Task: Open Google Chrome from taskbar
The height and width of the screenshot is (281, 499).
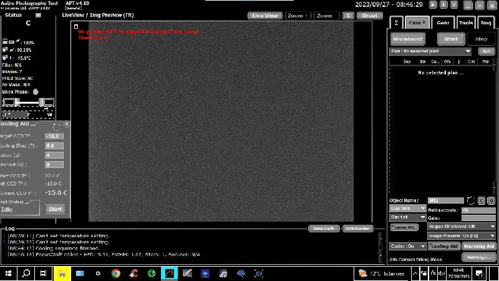Action: (x=116, y=274)
